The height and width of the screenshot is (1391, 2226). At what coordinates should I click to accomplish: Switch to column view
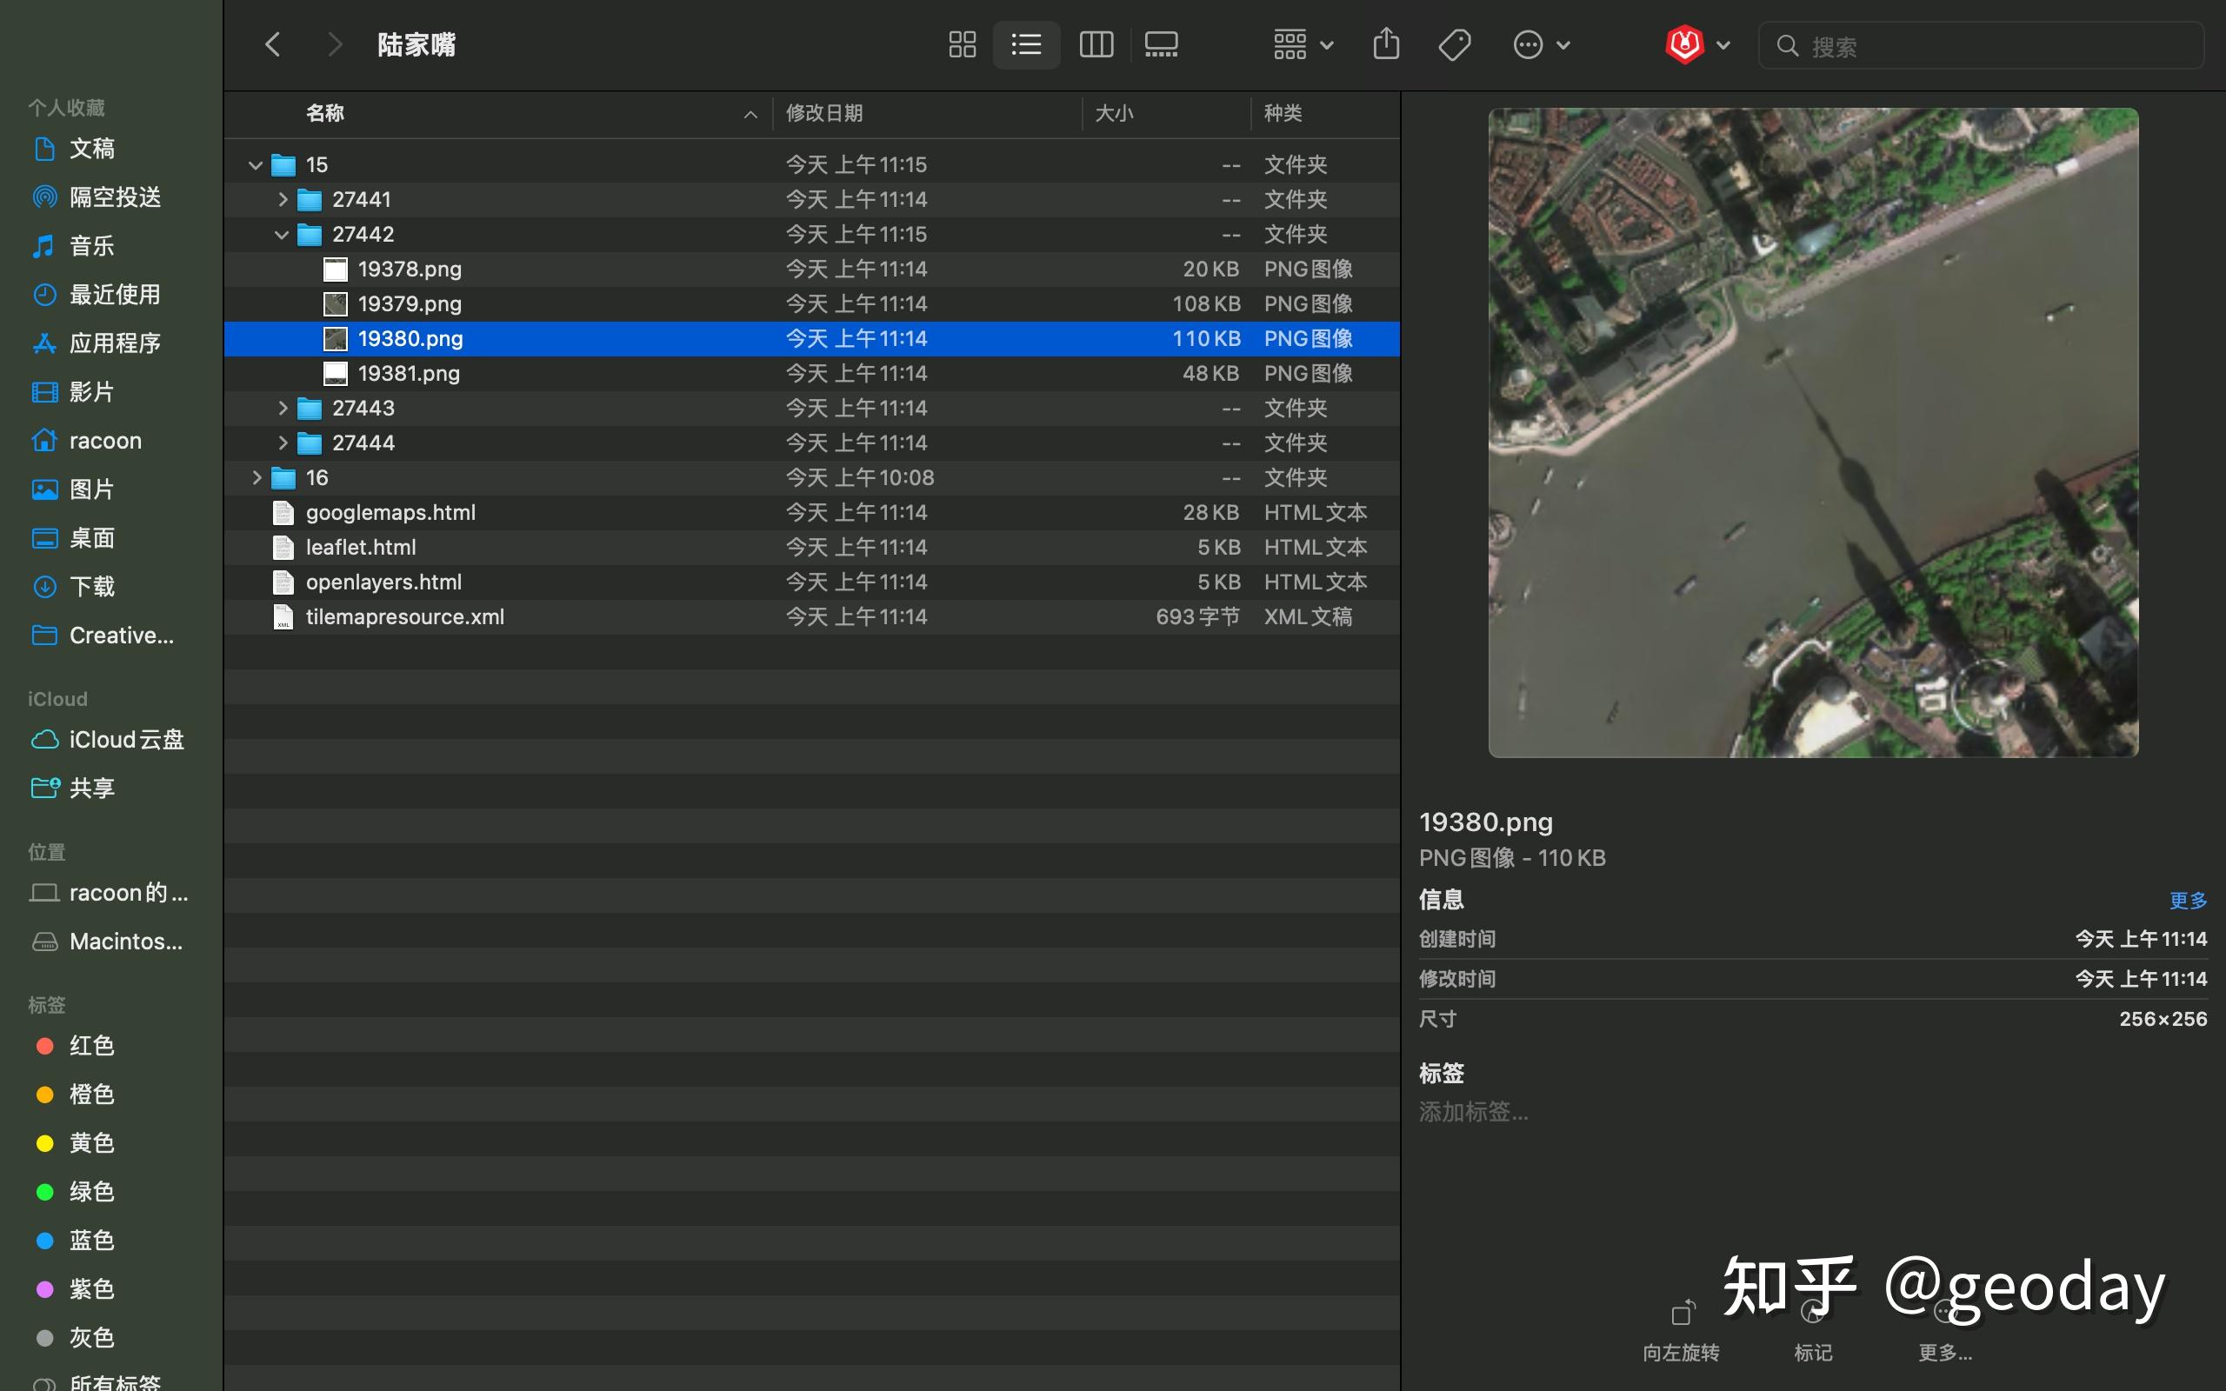[1096, 43]
